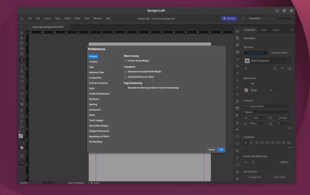The image size is (310, 195).
Task: Open the 12 pt font size dropdown
Action: (x=264, y=118)
